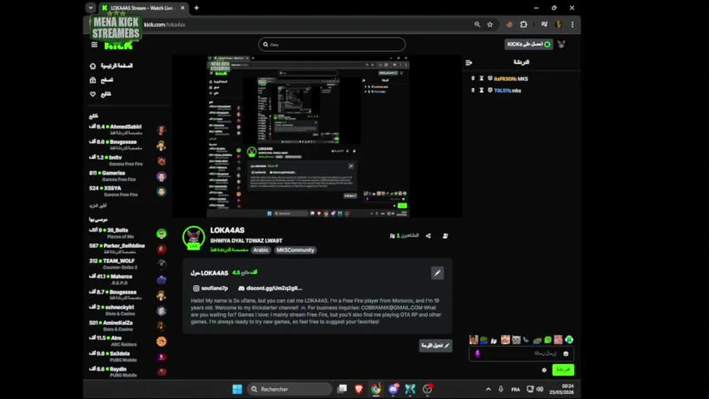The width and height of the screenshot is (709, 399).
Task: Bookmark page with the star icon
Action: coord(490,24)
